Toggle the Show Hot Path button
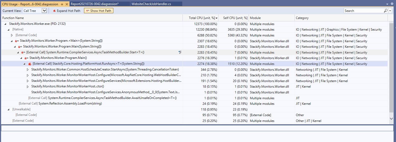 tap(99, 11)
